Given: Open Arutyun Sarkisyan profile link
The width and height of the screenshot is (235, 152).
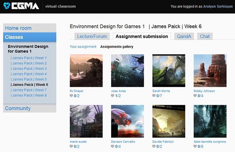Looking at the screenshot, I should point(218,6).
